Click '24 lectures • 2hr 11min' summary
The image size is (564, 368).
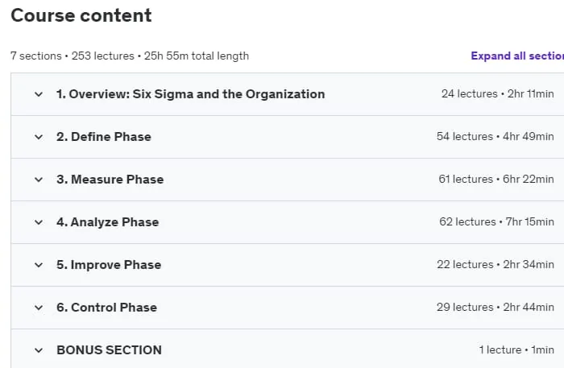click(x=497, y=94)
